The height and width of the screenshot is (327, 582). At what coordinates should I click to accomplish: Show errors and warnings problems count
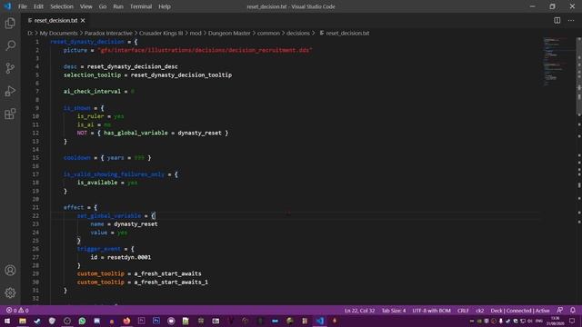(17, 311)
